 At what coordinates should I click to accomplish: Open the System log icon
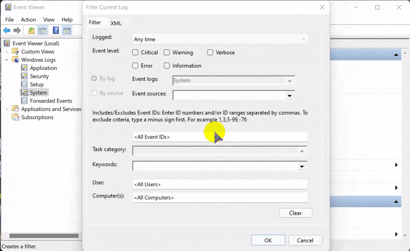25,93
